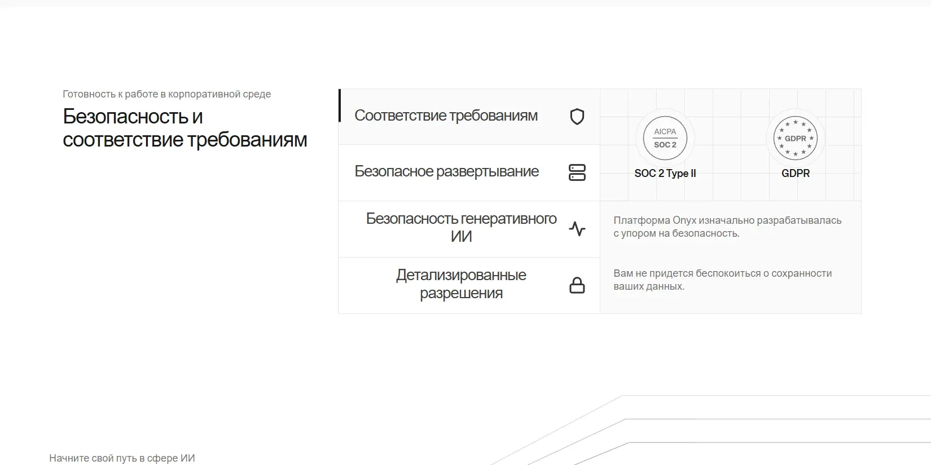Click the server icon for deployment
Viewport: 931px width, 465px height.
pyautogui.click(x=577, y=172)
